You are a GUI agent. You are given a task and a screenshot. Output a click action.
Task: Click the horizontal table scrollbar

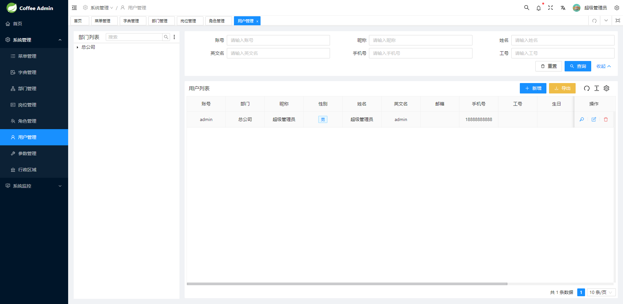click(x=347, y=284)
